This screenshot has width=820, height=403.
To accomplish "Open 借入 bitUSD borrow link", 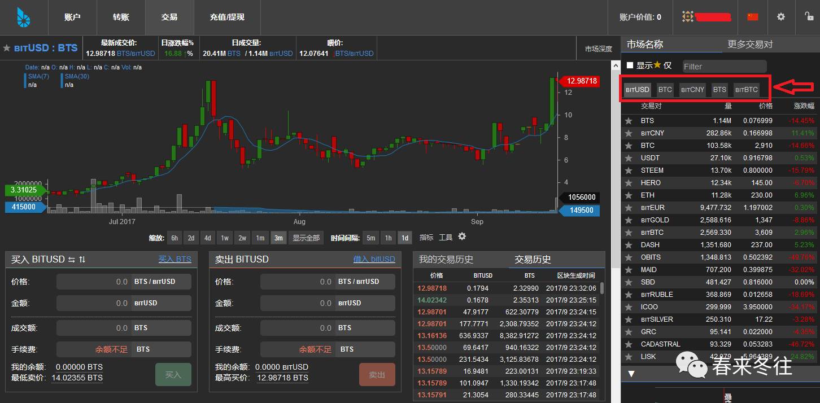I will (x=374, y=259).
